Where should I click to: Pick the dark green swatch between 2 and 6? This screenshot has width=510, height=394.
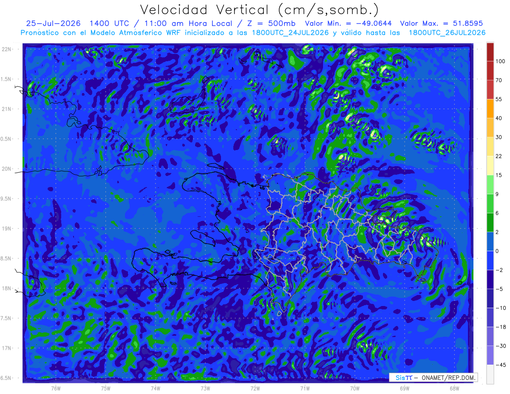490,222
